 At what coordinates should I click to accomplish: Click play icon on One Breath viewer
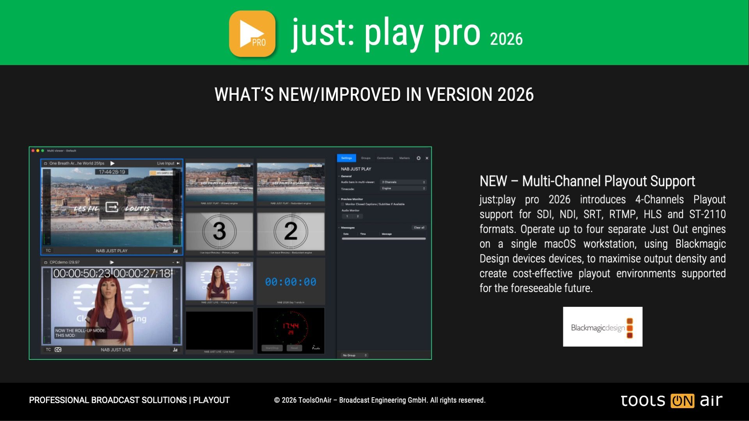tap(112, 163)
